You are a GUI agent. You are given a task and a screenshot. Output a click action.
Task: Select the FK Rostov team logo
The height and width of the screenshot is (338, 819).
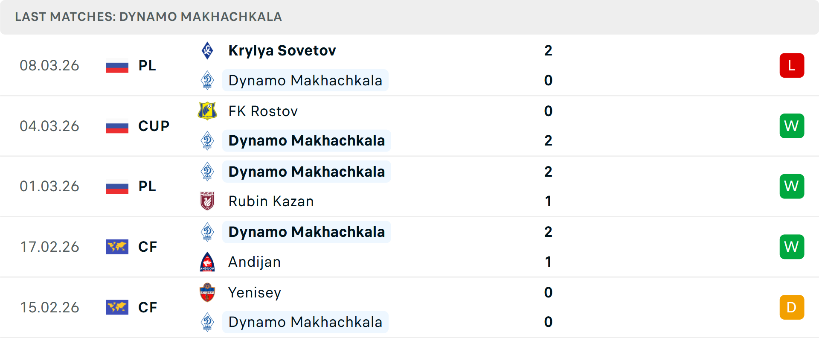click(x=208, y=111)
